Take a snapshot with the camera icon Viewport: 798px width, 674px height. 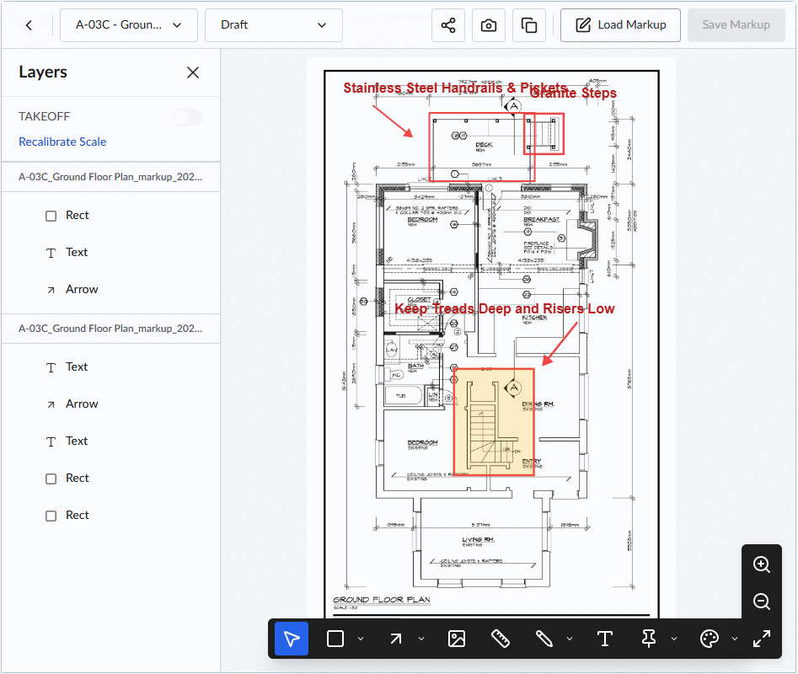pyautogui.click(x=489, y=25)
